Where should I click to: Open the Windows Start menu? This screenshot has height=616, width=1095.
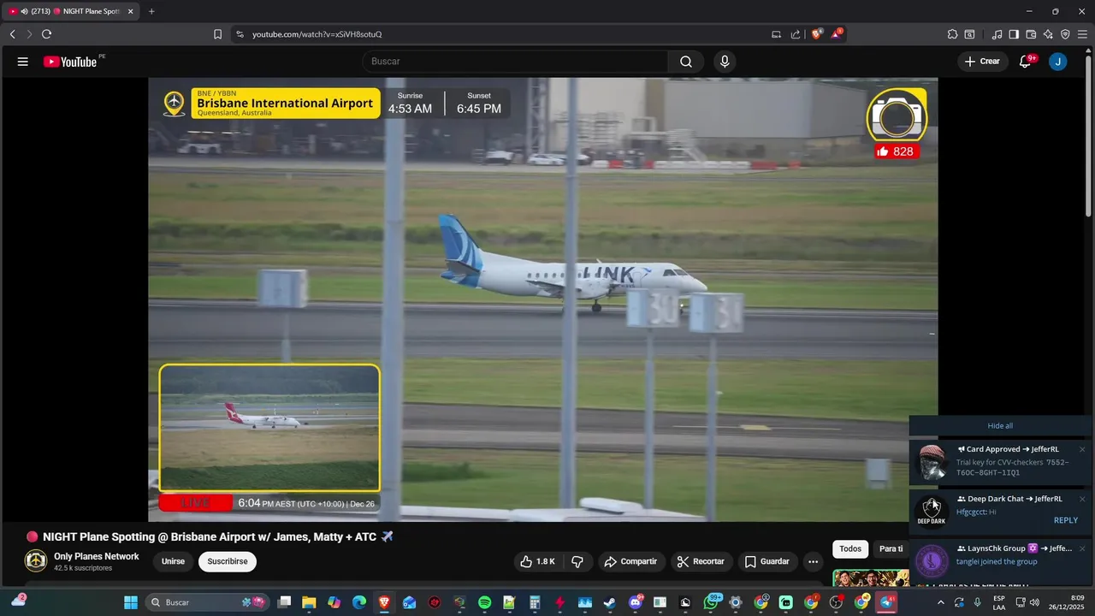(131, 602)
